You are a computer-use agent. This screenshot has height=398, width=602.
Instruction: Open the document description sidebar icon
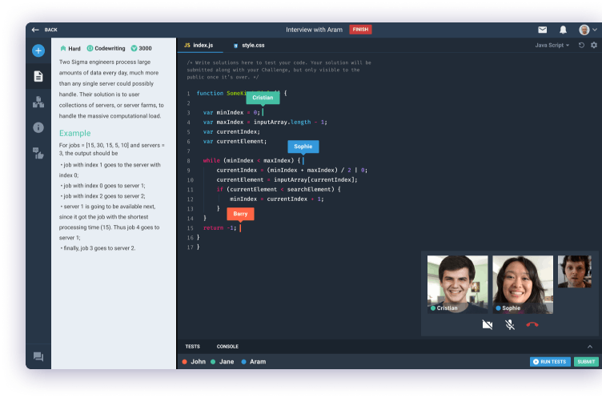(38, 76)
